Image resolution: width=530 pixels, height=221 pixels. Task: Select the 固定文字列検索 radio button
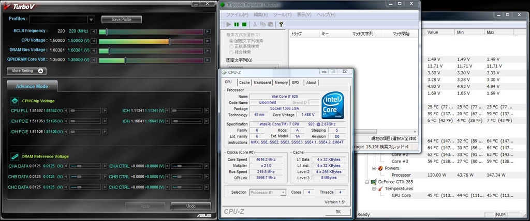coord(231,40)
